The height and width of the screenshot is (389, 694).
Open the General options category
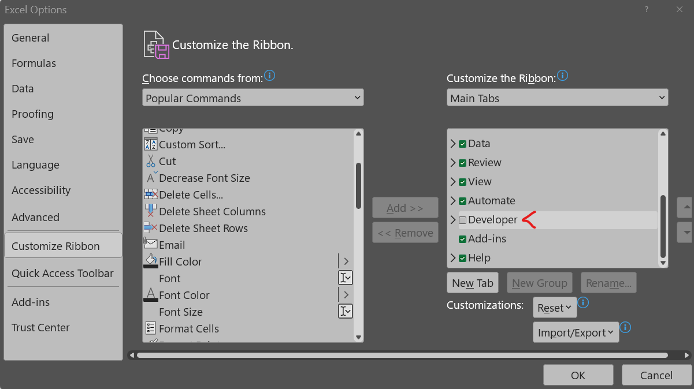tap(63, 38)
